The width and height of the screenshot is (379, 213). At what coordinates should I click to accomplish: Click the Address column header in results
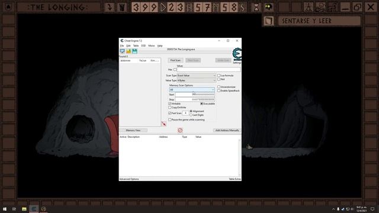(x=126, y=60)
